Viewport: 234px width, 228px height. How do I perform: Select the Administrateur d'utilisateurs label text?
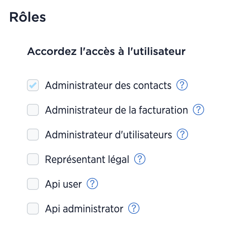[108, 135]
